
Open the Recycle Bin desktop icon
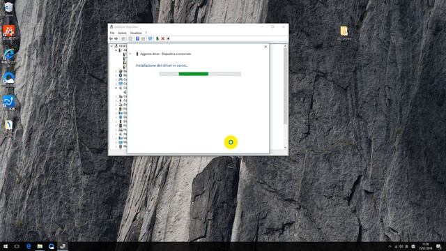pos(8,9)
